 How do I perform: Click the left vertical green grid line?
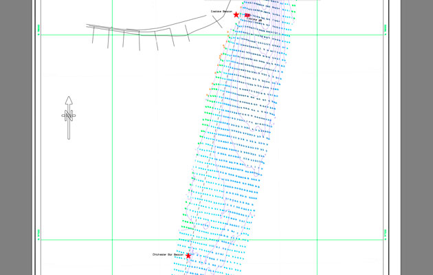112,137
